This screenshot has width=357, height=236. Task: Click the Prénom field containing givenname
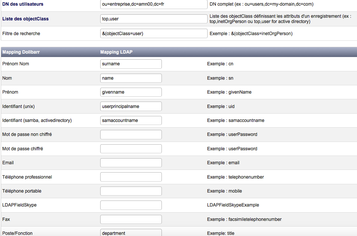point(131,92)
